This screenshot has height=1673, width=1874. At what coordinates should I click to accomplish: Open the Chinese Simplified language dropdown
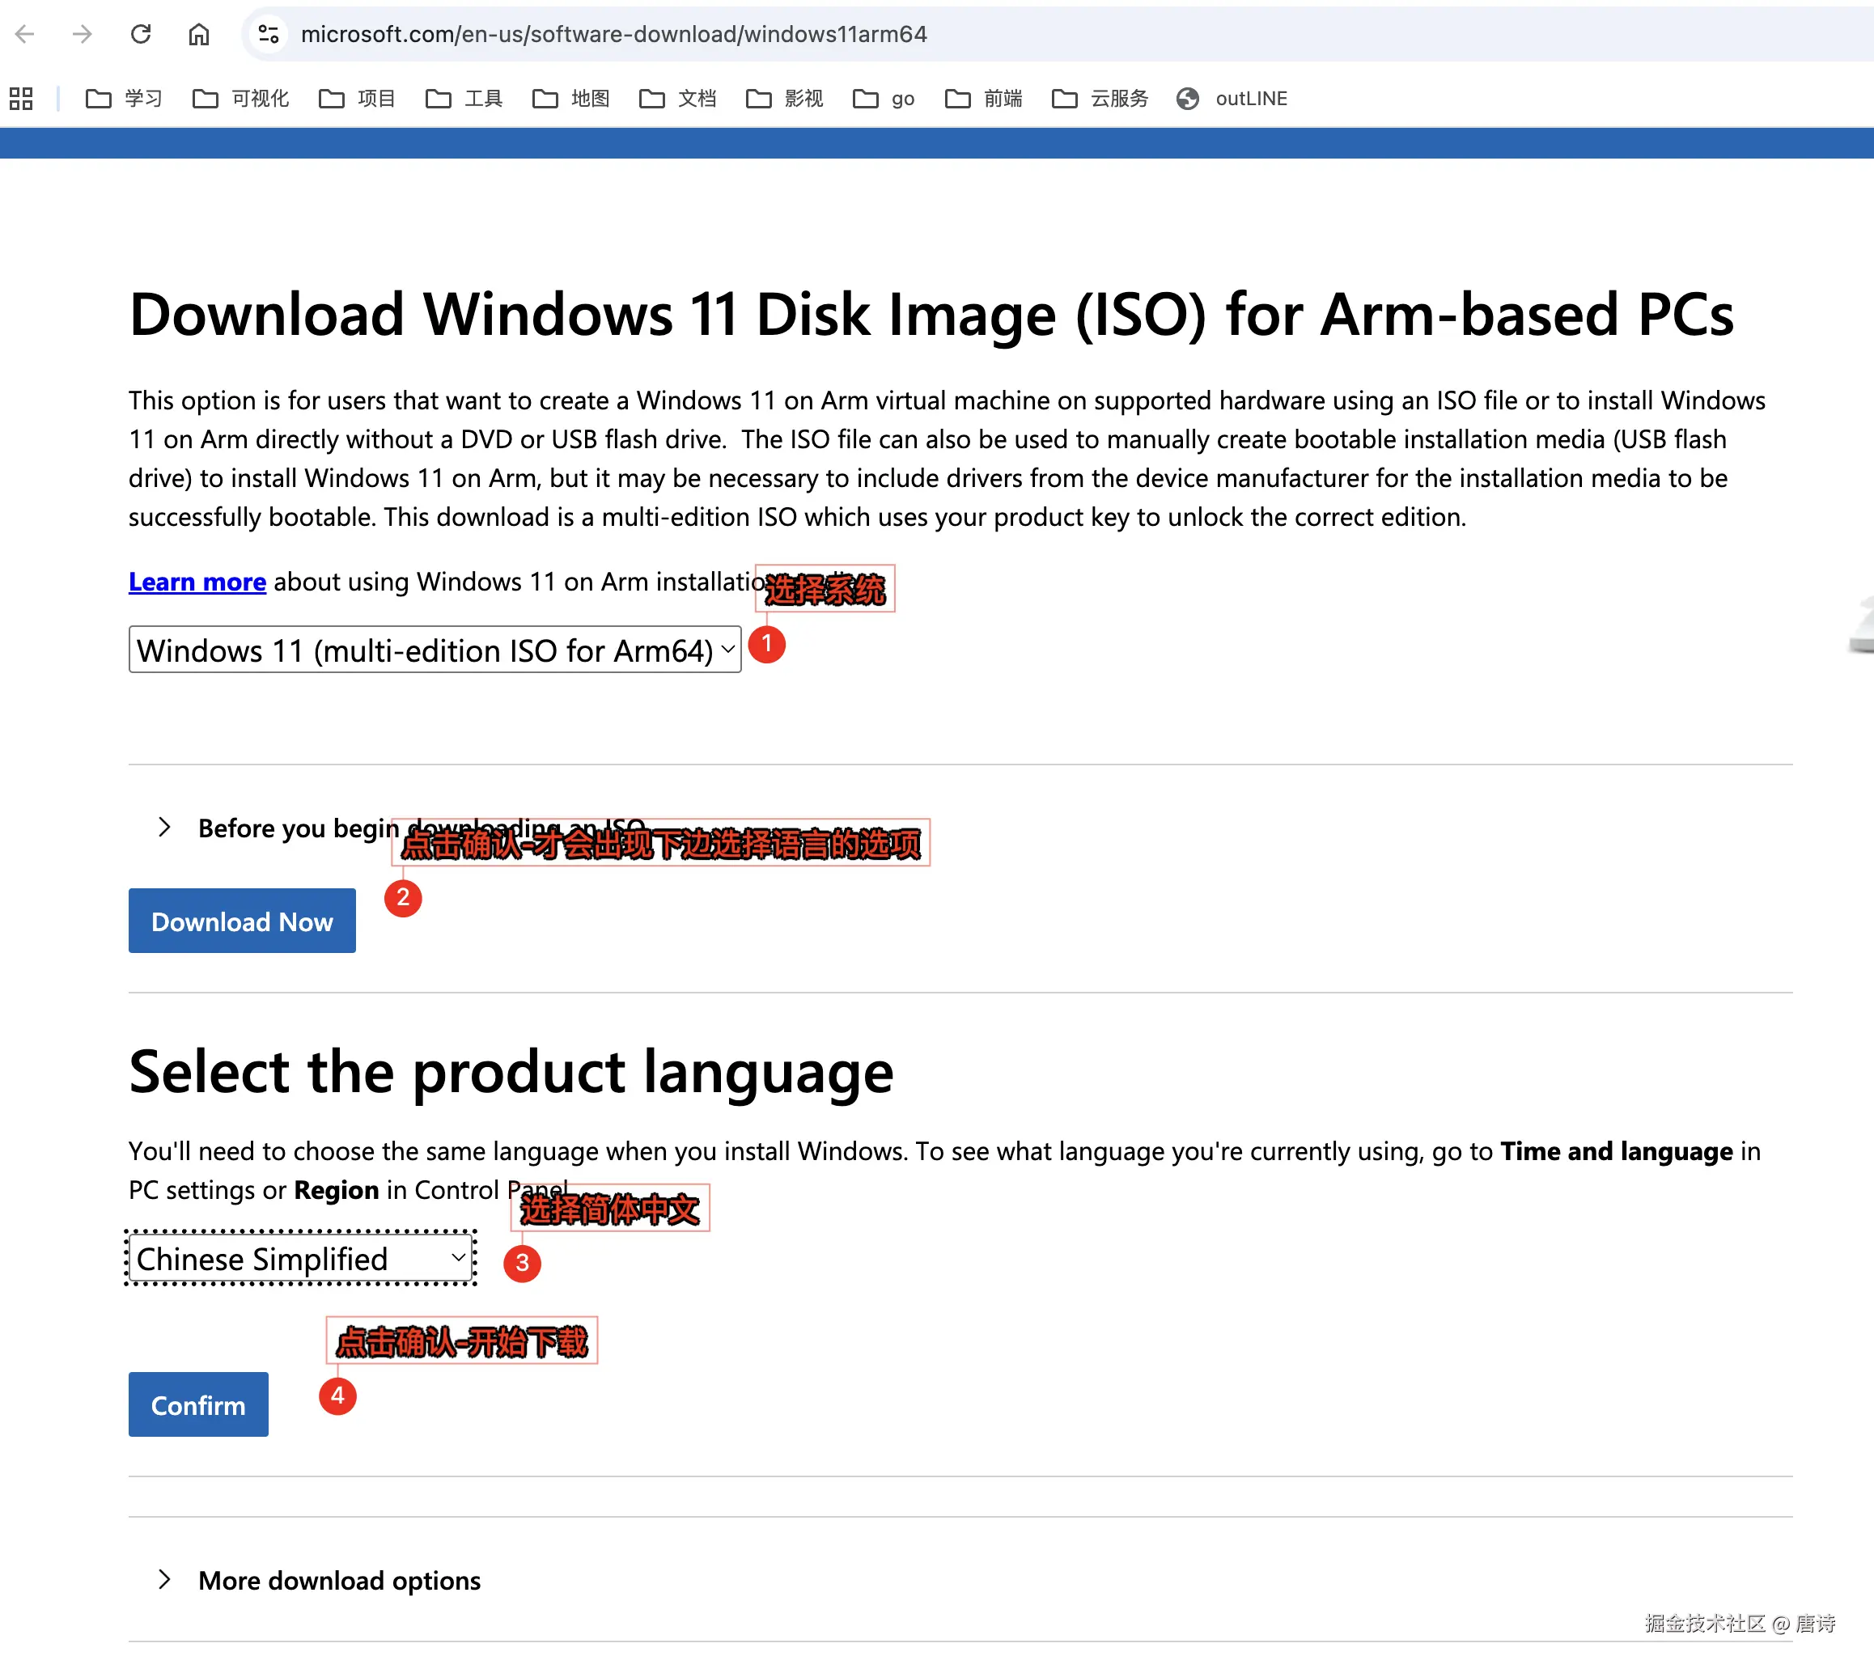[x=301, y=1259]
